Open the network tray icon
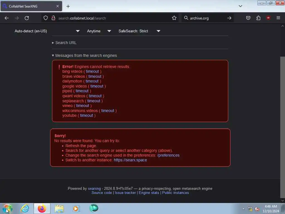The image size is (285, 214). tap(250, 209)
